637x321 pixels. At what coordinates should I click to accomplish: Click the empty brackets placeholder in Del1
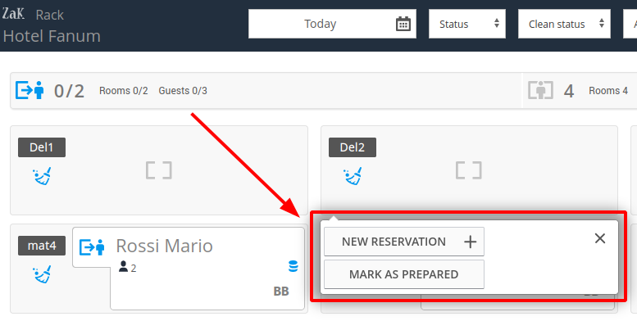[x=159, y=170]
